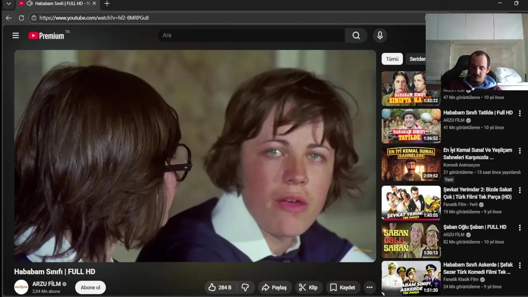Open Şaban Oğlu Şaban thumbnail

(x=411, y=240)
